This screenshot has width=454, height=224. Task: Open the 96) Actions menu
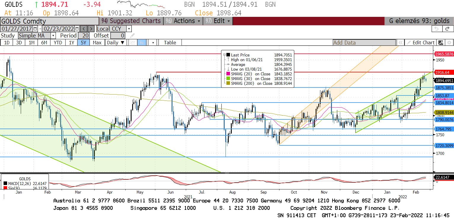pos(183,21)
